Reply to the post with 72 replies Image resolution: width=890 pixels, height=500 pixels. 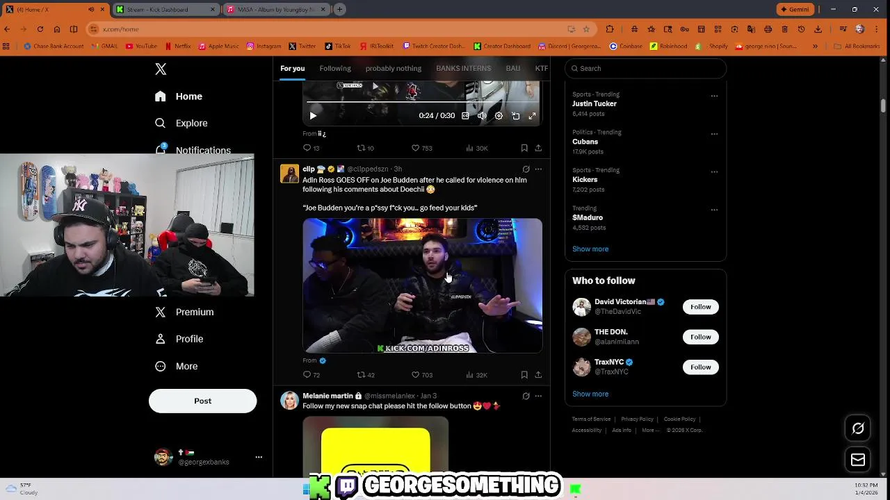tap(311, 375)
